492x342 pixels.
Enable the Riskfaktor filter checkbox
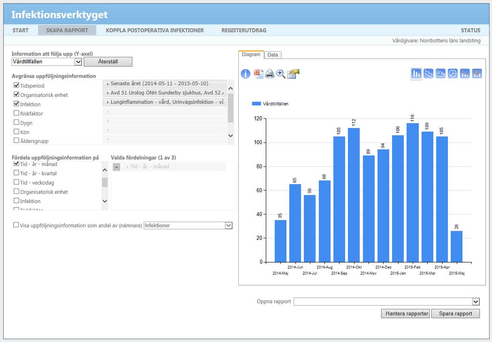[x=17, y=113]
